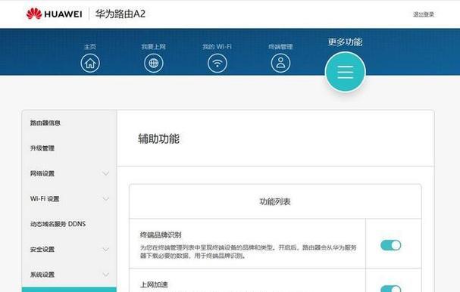Click the 主页 tab label
Screen dimensions: 460x292
pyautogui.click(x=90, y=47)
